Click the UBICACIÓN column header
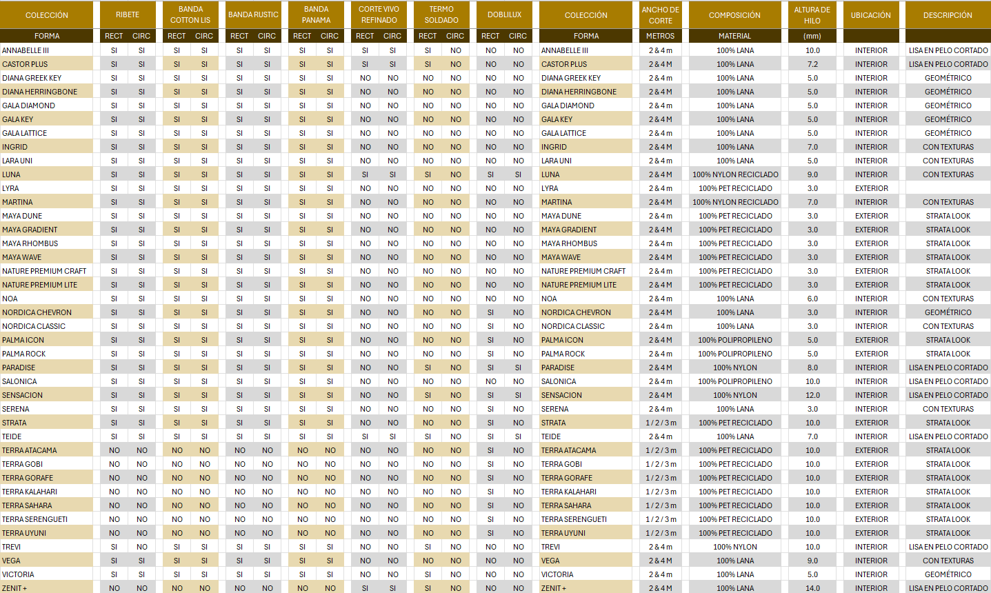991x593 pixels. [870, 14]
